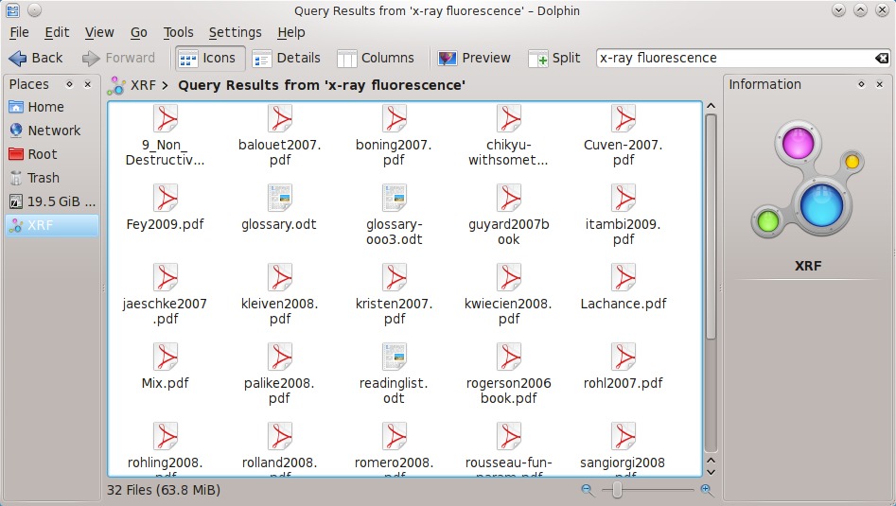Click the XRF breadcrumb location
This screenshot has width=896, height=506.
[142, 85]
